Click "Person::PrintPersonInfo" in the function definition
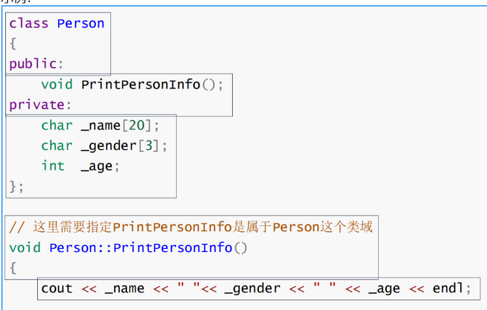The height and width of the screenshot is (310, 487). (x=140, y=248)
